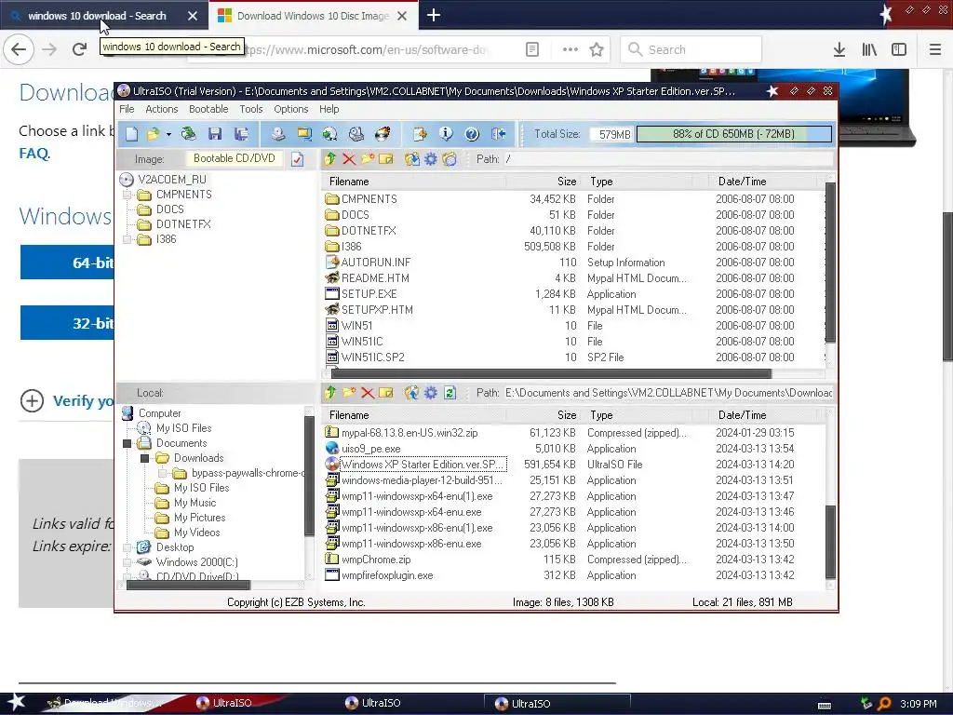Open Firefox page actions ellipsis menu

click(570, 50)
